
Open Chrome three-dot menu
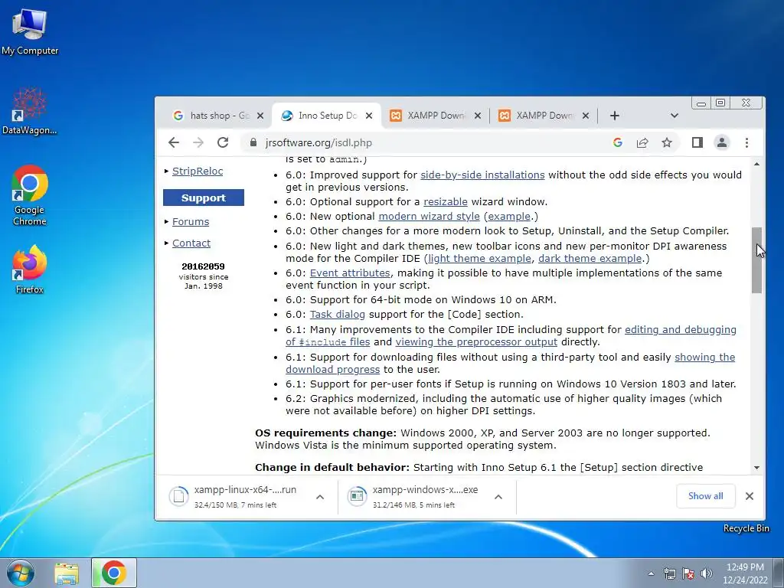[x=746, y=142]
